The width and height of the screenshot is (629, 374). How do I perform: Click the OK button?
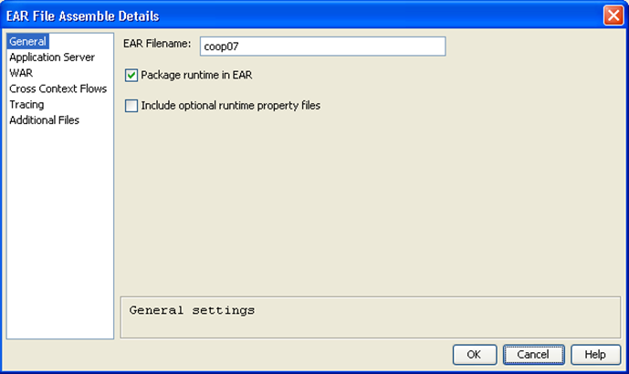pos(474,354)
